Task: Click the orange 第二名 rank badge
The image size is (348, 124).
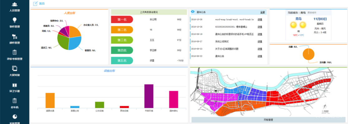Action: pyautogui.click(x=122, y=30)
